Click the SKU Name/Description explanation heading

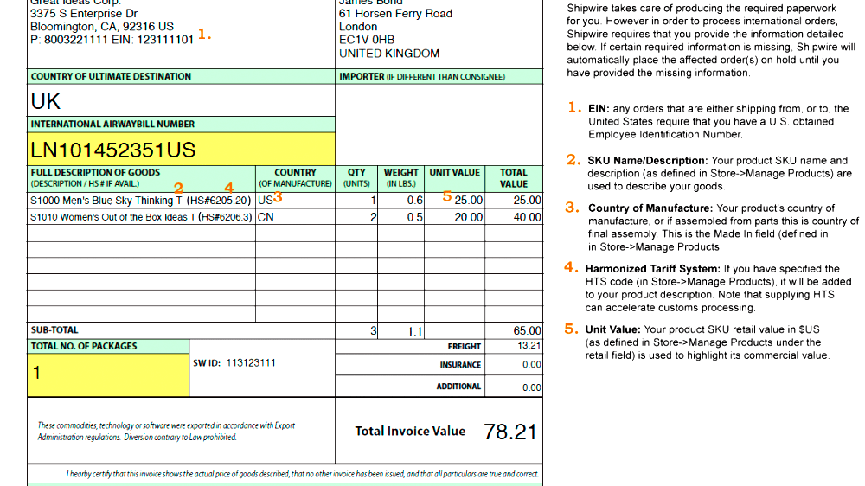tap(648, 161)
